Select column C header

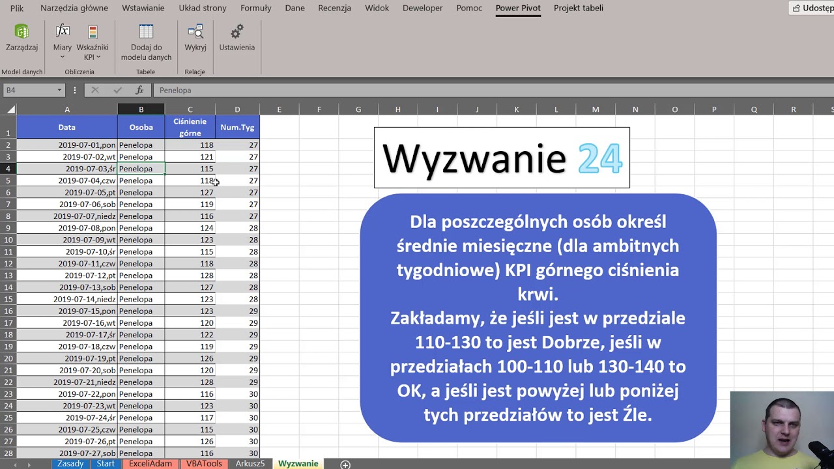[190, 109]
